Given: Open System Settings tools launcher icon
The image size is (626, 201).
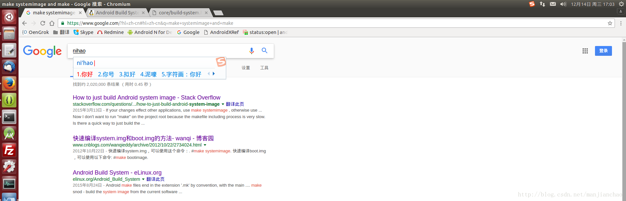Looking at the screenshot, I should 9,167.
